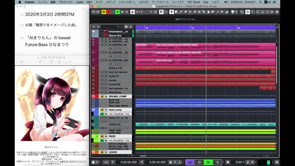Toggle global Mute M button in toolbar
The width and height of the screenshot is (295, 166).
pos(104,12)
